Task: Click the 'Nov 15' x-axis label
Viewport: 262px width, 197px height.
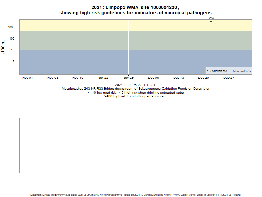Action: tap(78, 78)
